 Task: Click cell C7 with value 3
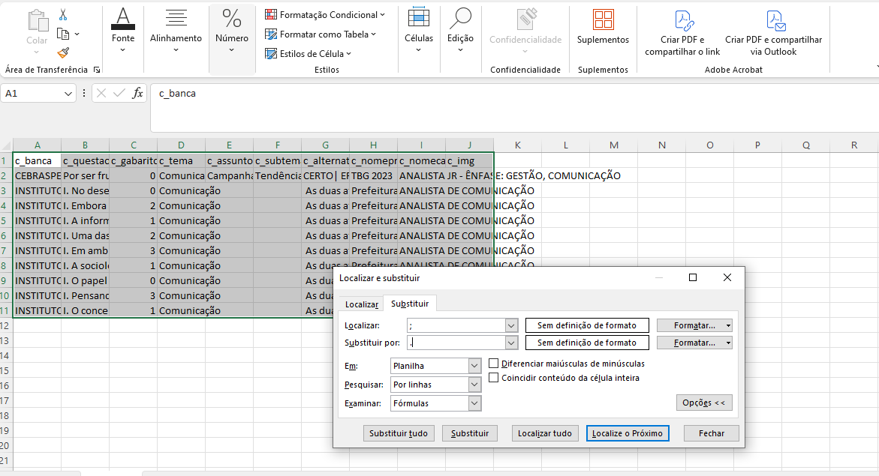[x=134, y=251]
